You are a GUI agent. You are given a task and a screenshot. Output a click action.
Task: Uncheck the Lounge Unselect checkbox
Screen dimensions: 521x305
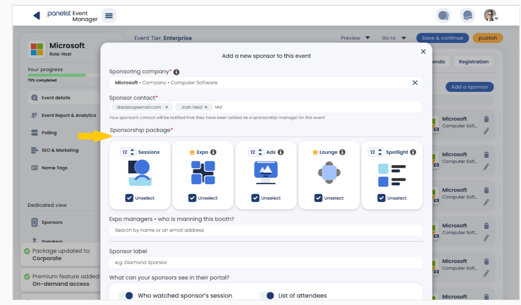point(318,198)
